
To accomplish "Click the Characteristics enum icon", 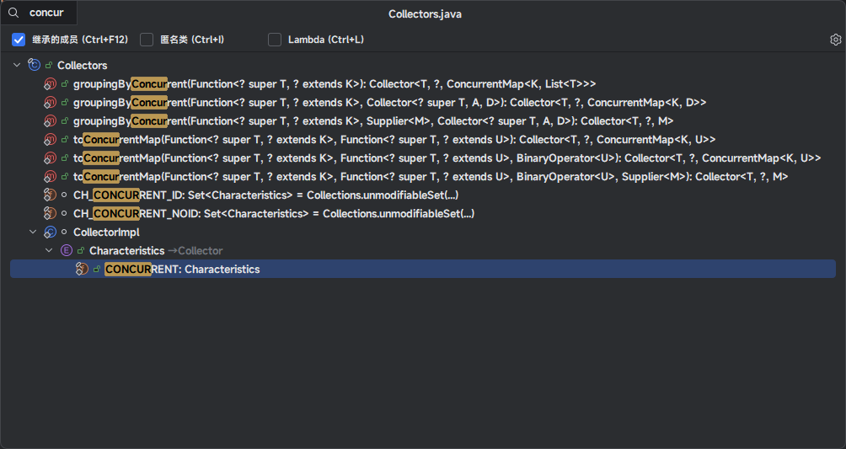I will [67, 250].
